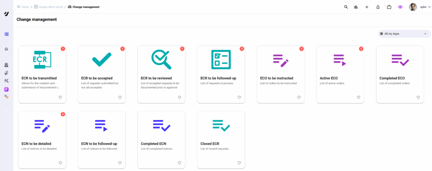Open the vplm user menu chevron
Screen dimensions: 432x171
[429, 7]
